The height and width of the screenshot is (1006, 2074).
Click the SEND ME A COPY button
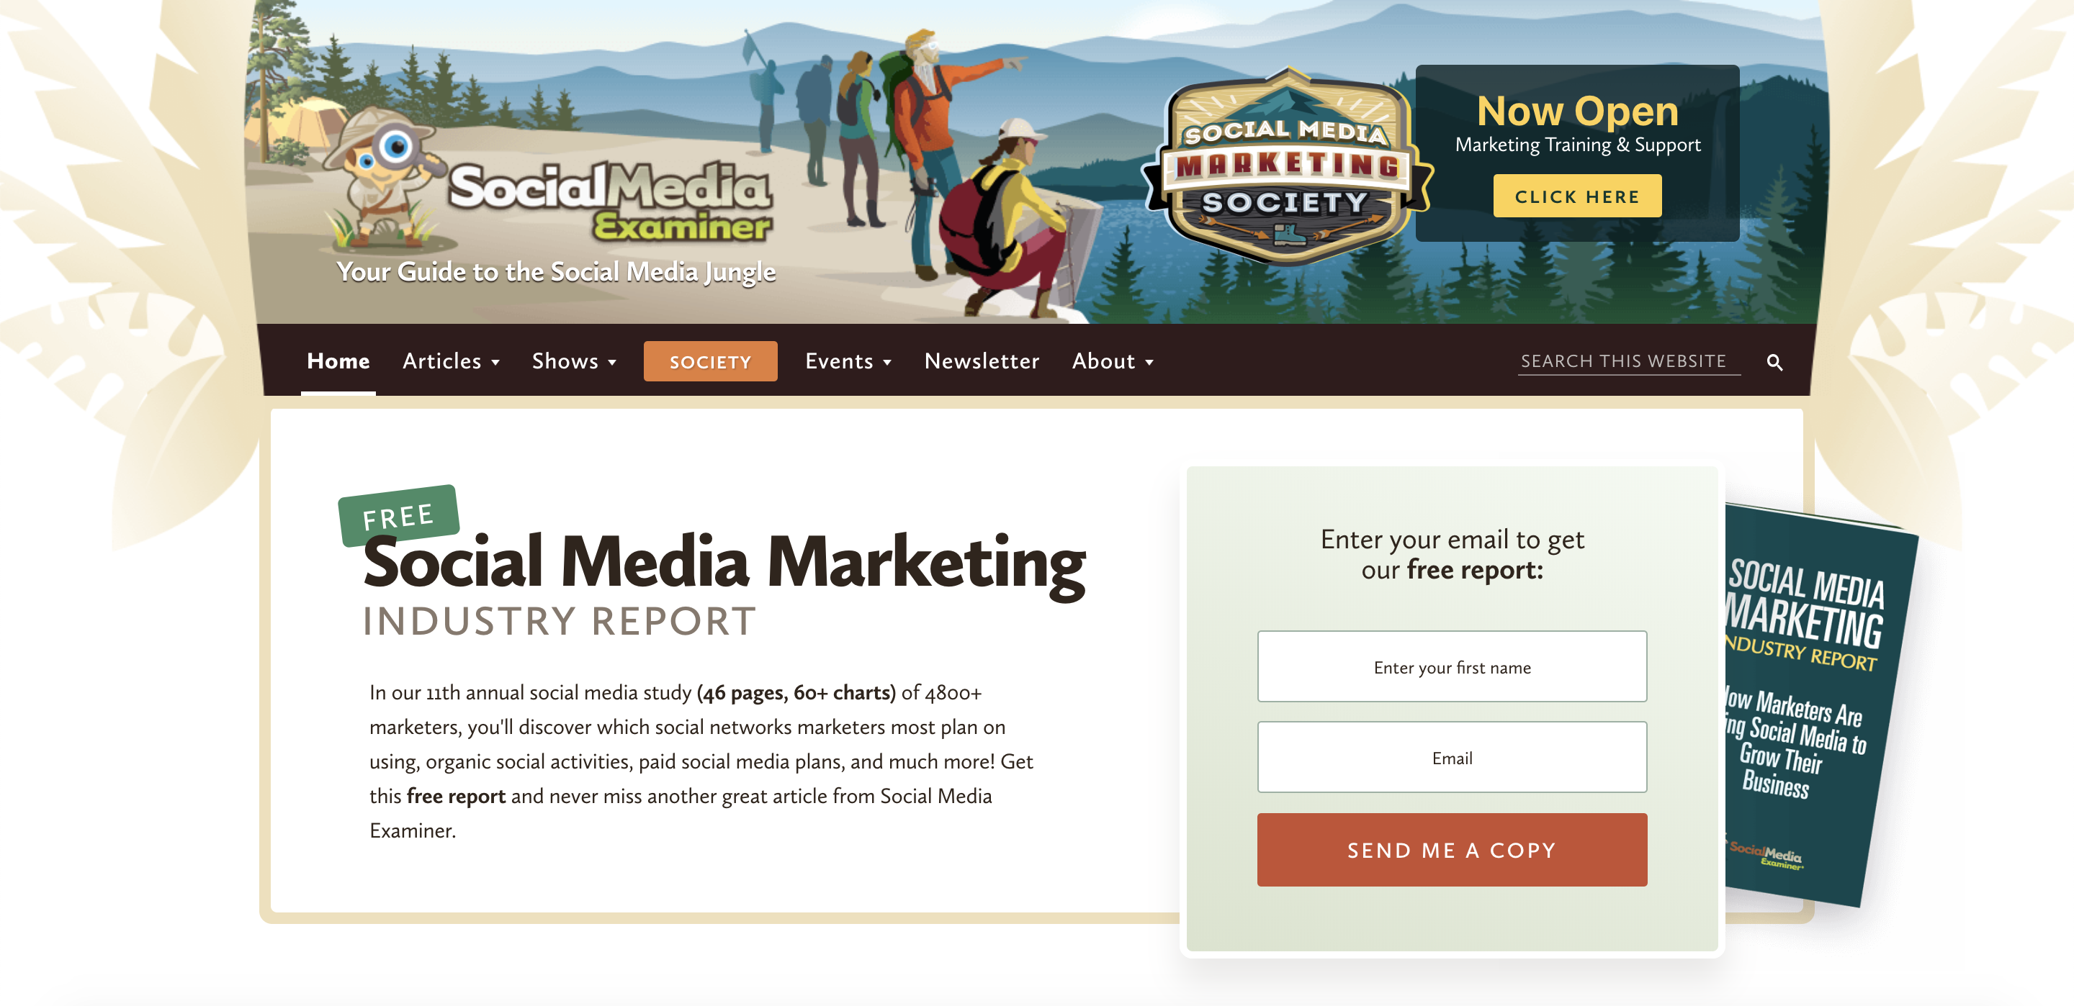1452,850
